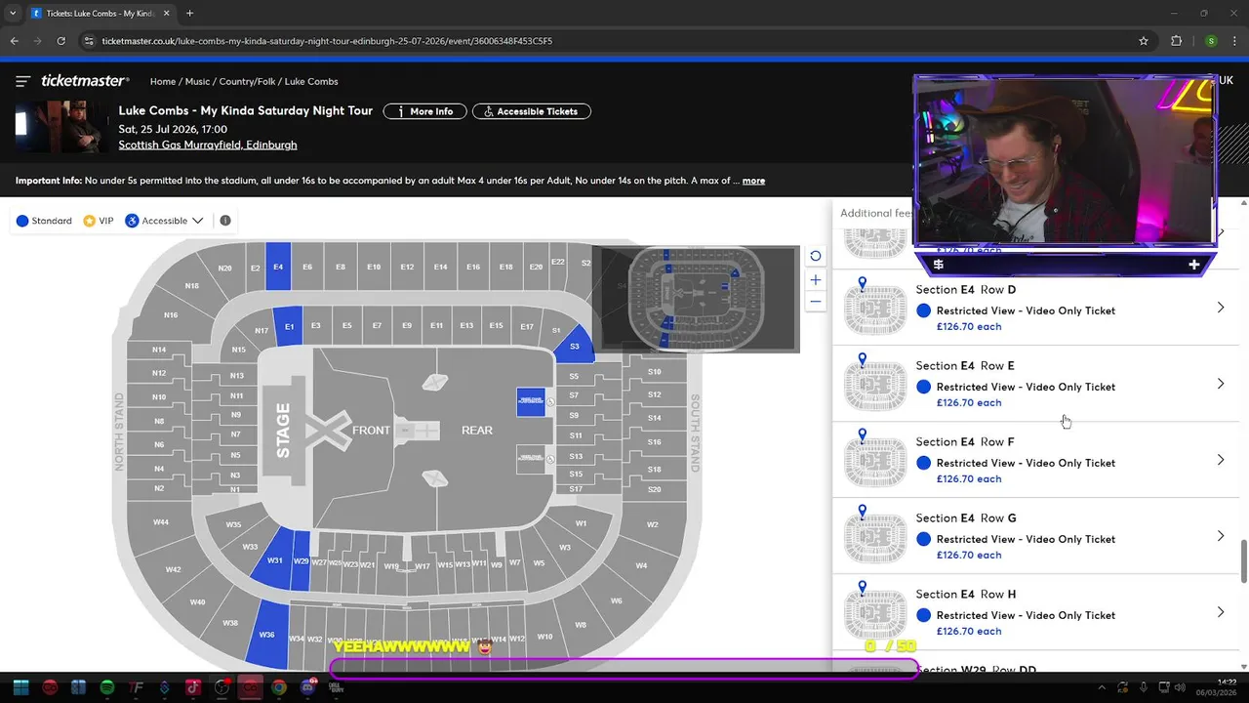Bookmark this page with the star
The width and height of the screenshot is (1249, 703).
coord(1144,41)
